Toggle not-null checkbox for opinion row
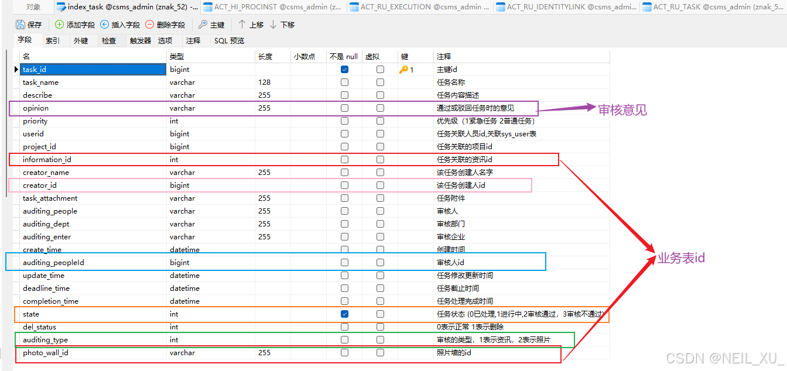 click(x=344, y=108)
